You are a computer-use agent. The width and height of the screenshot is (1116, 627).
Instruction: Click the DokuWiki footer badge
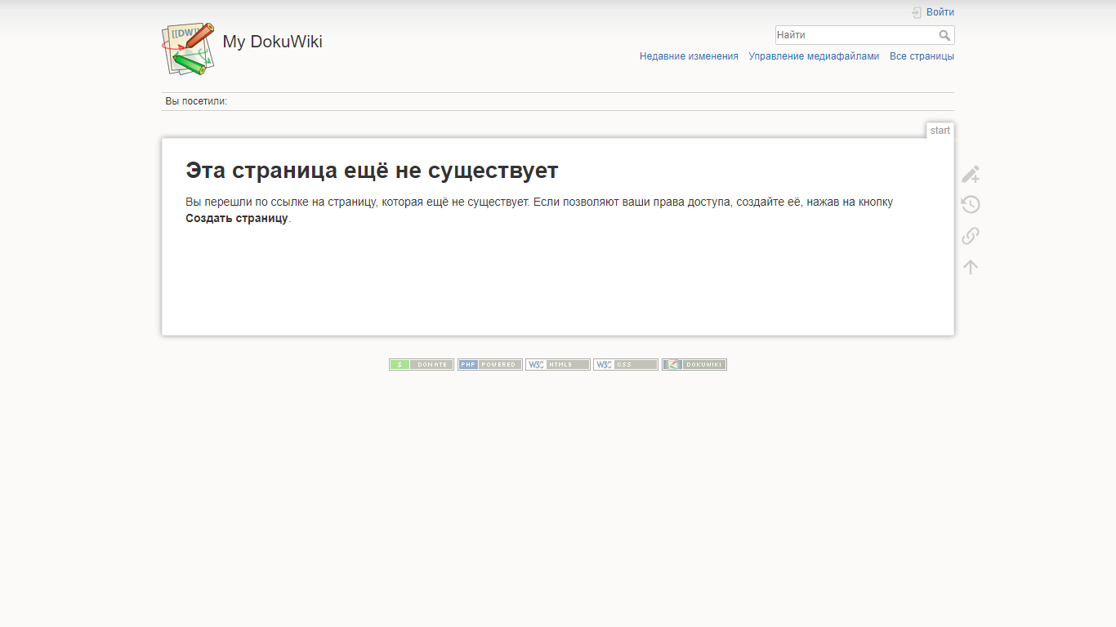[x=694, y=365]
